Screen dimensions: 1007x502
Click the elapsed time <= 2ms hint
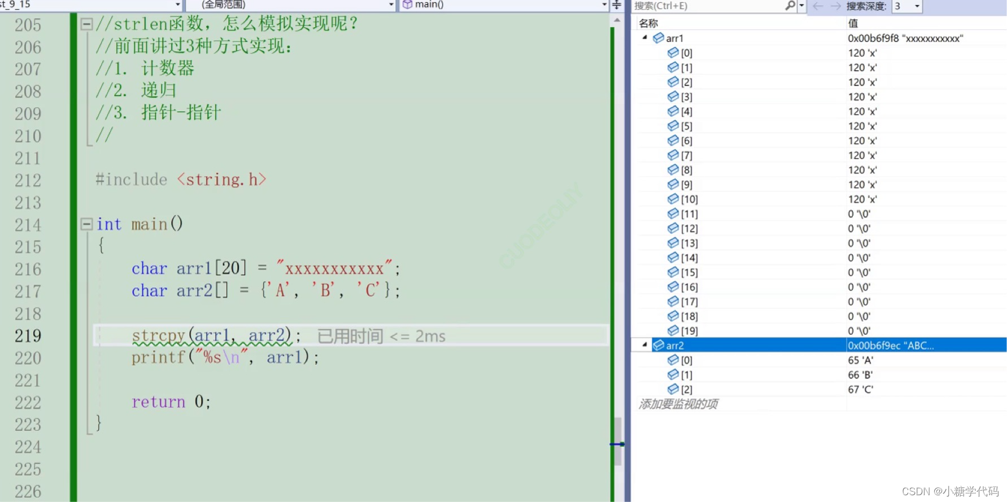click(381, 336)
